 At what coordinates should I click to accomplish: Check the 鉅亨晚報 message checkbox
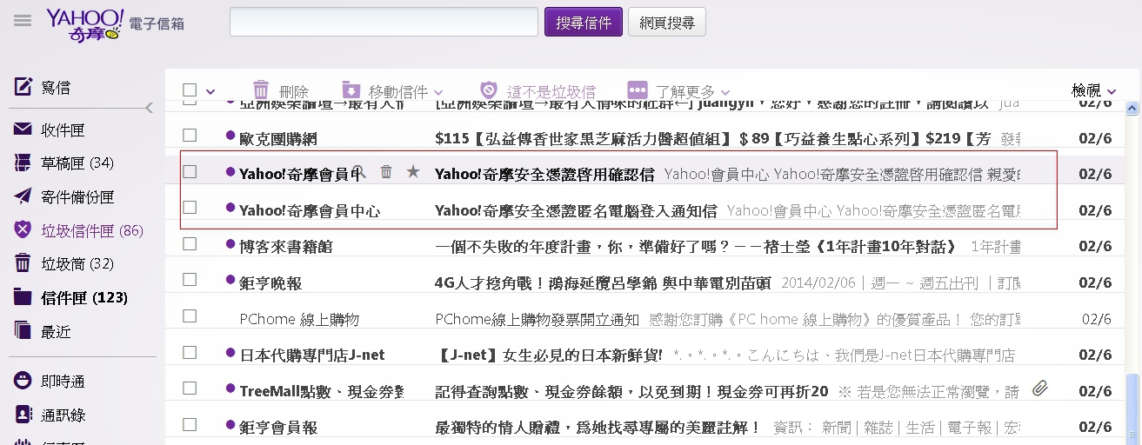coord(190,280)
